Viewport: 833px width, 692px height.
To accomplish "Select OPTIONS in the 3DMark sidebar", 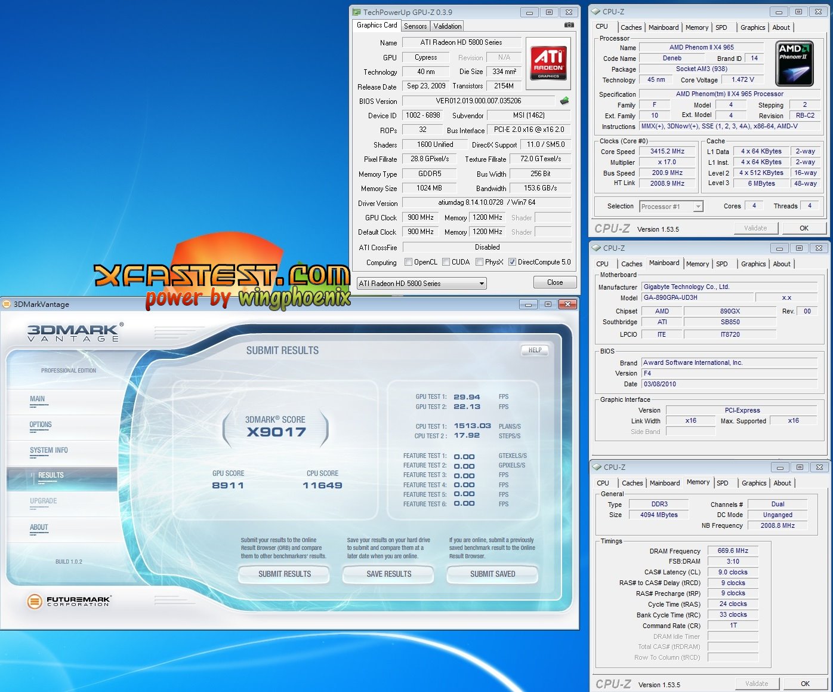I will 41,425.
